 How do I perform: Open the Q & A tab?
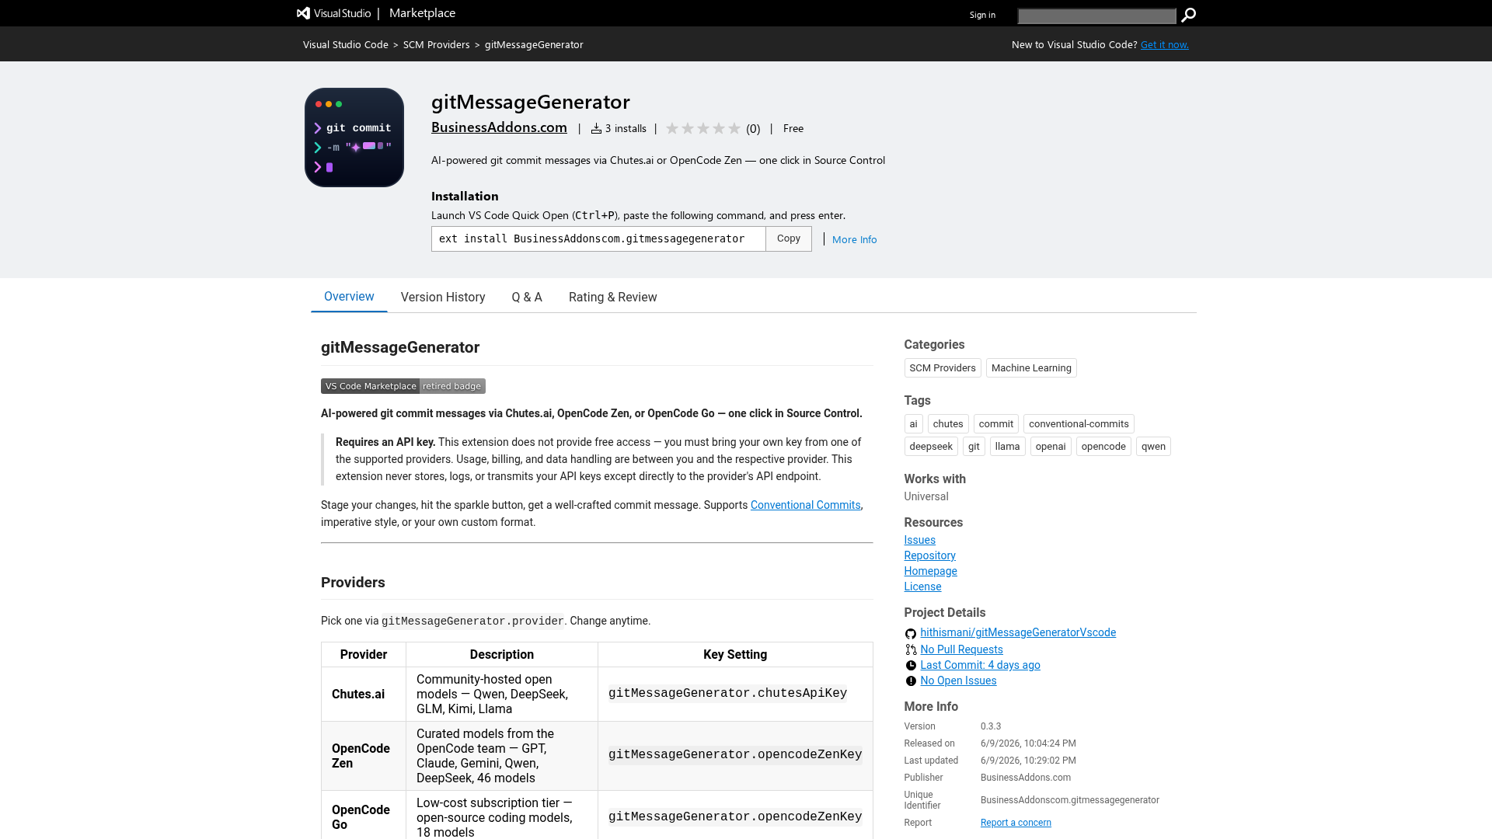527,298
